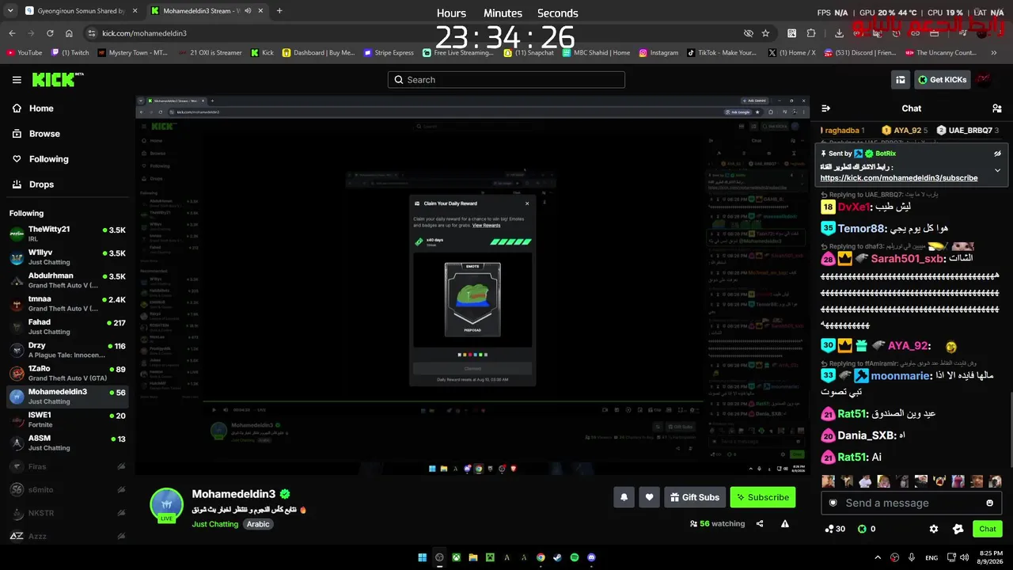Open tmnaa channel from Following list
The height and width of the screenshot is (570, 1013).
67,304
